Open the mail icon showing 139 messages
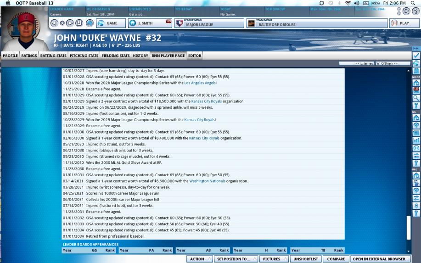 [x=416, y=90]
